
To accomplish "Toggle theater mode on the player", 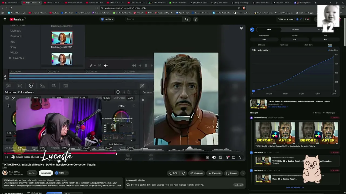I will pyautogui.click(x=234, y=157).
